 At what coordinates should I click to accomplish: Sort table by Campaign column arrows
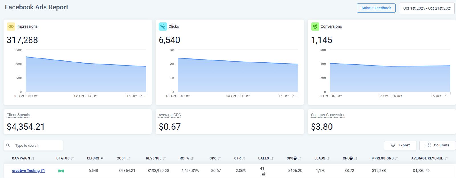coord(33,158)
